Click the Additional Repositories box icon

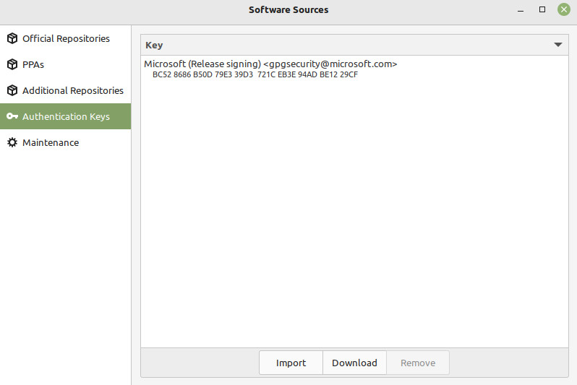12,90
